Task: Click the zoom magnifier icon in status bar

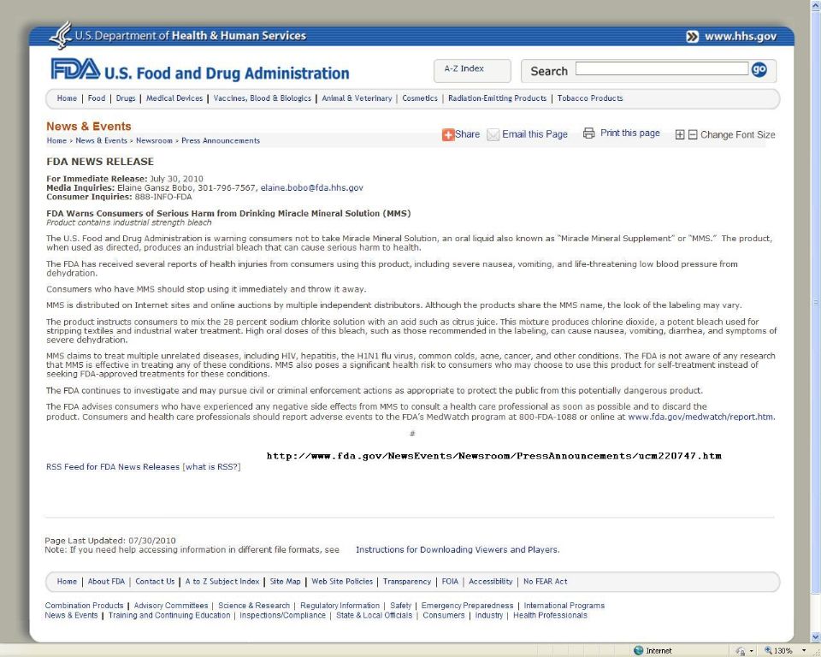Action: tap(768, 651)
